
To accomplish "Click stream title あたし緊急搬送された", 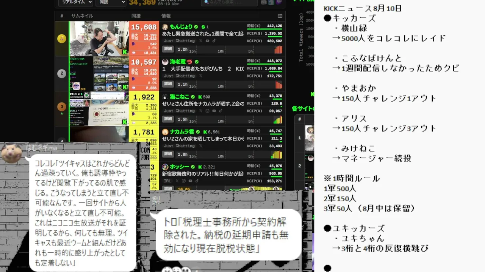I will tap(203, 34).
